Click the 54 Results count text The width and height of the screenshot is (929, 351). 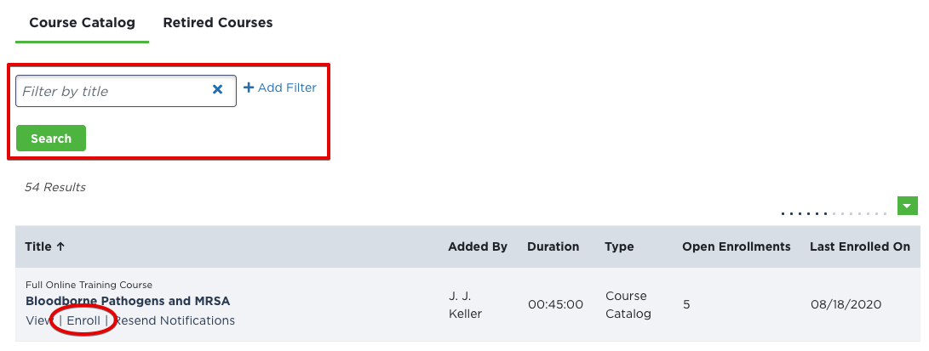pyautogui.click(x=55, y=187)
